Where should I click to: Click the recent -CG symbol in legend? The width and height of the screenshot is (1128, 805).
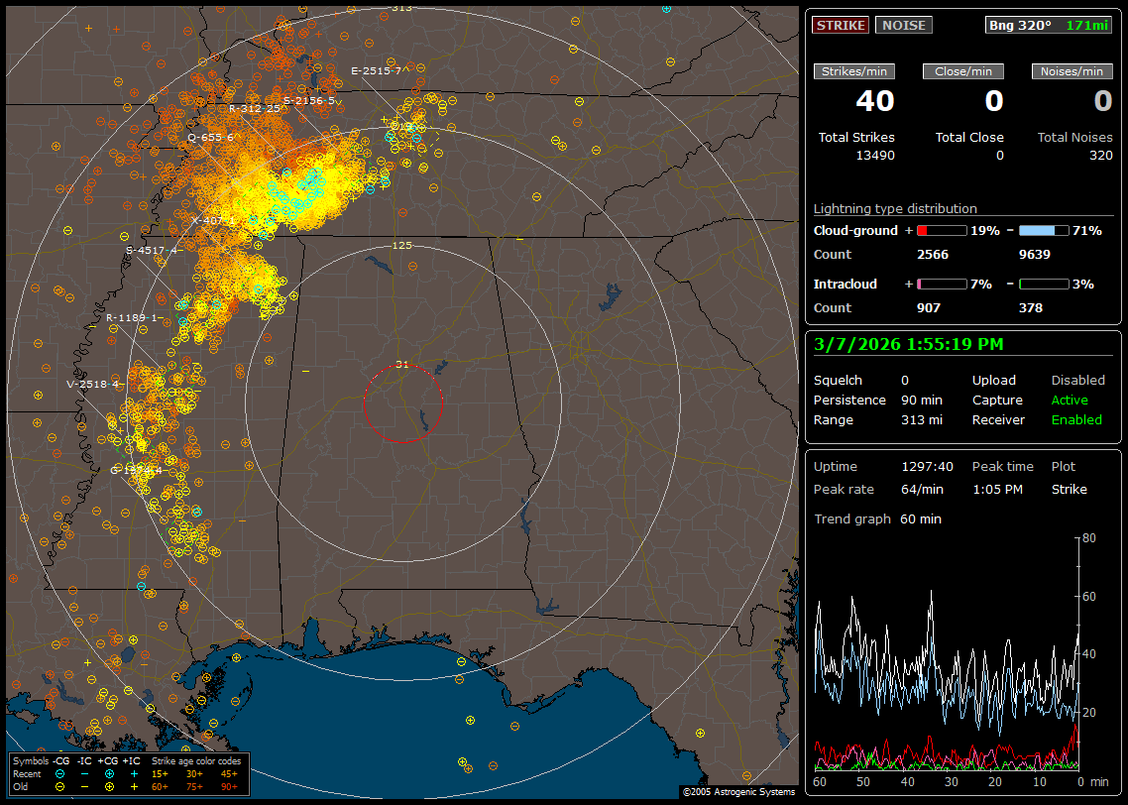(60, 773)
